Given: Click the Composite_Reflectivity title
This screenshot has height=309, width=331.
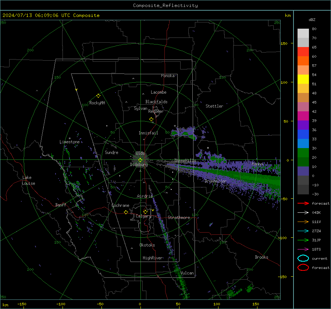Looking at the screenshot, I should [x=165, y=6].
